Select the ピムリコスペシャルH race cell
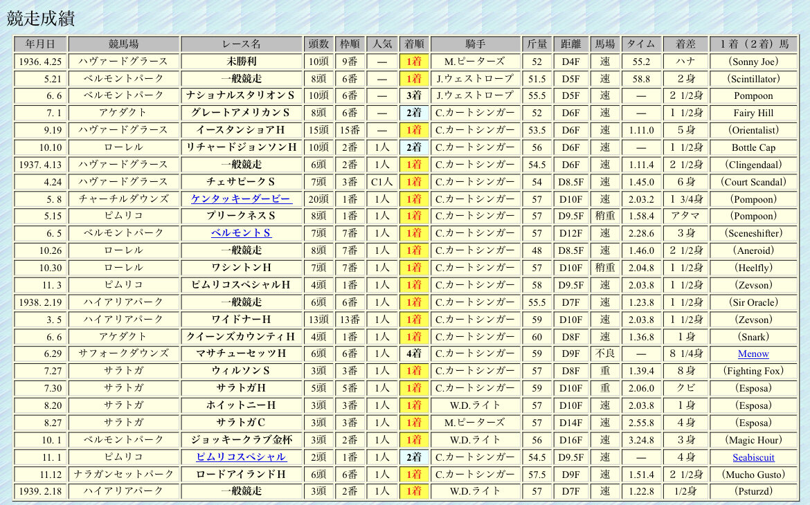This screenshot has height=505, width=810. [241, 284]
